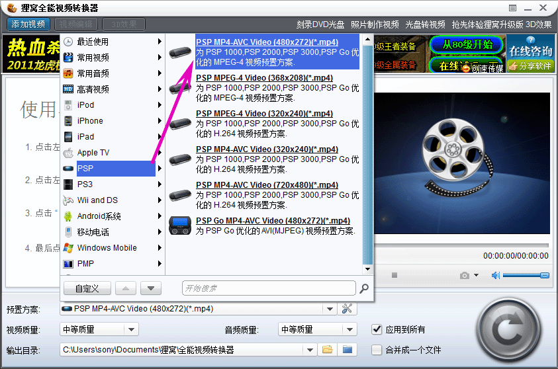Expand the PS3 submenu arrow

pos(160,184)
